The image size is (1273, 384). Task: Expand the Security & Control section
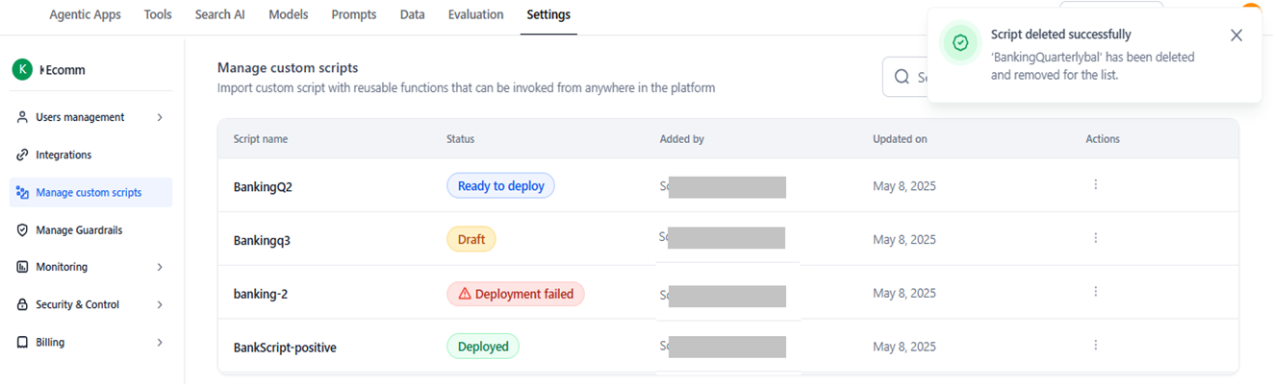coord(160,304)
